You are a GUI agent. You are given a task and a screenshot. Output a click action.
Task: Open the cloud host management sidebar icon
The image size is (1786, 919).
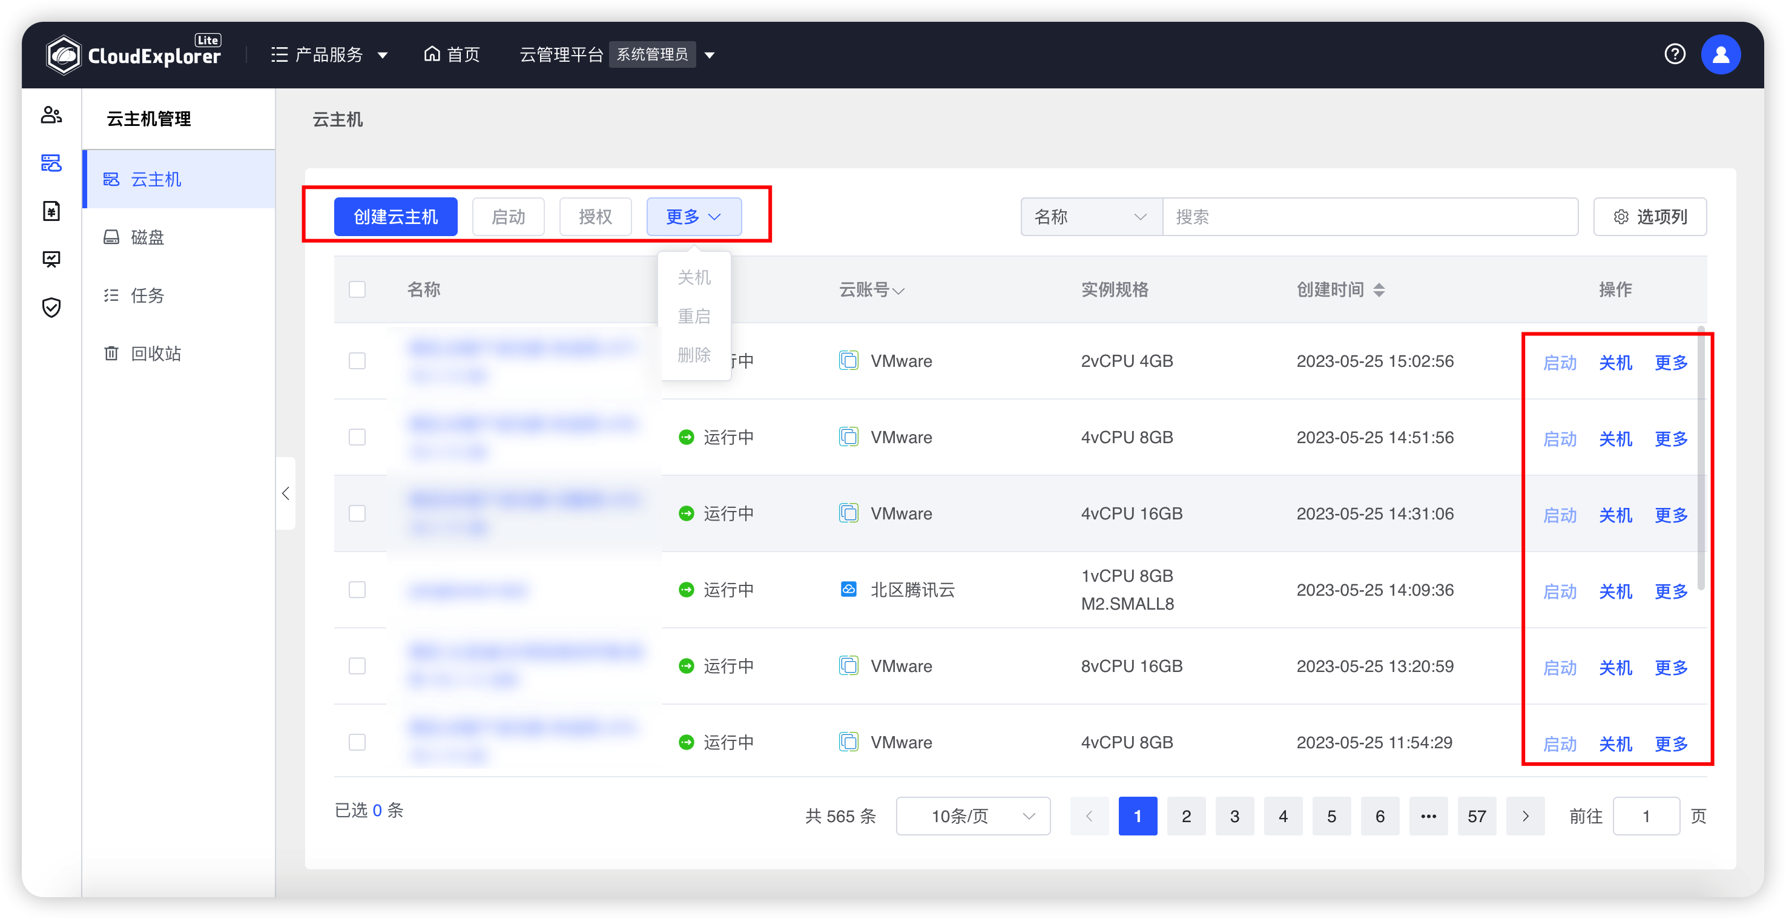pos(51,163)
